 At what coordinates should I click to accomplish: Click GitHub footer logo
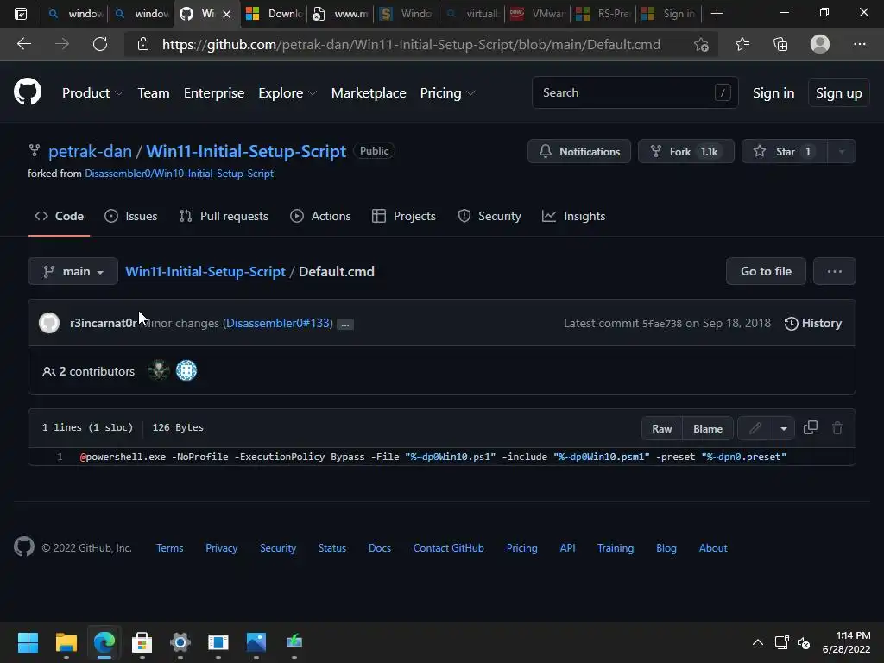tap(23, 546)
